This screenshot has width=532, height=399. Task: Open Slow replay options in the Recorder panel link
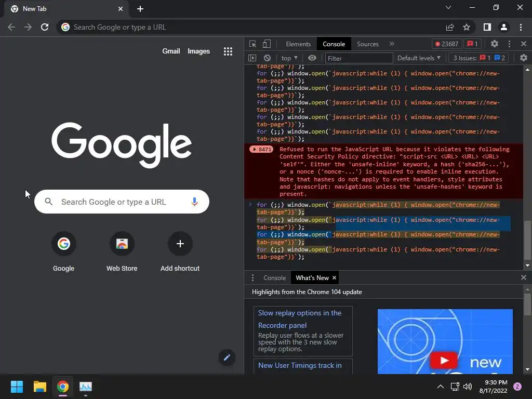[x=300, y=319]
